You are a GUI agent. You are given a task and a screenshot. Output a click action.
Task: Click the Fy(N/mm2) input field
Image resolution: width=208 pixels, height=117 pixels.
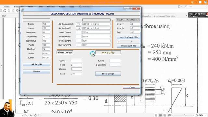(46, 41)
